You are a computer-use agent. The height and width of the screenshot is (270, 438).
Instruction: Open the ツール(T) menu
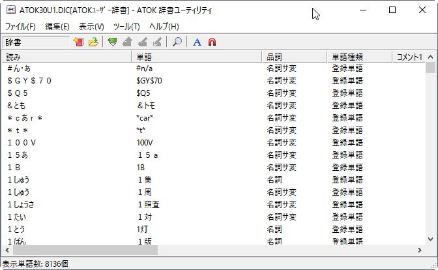[x=126, y=27]
